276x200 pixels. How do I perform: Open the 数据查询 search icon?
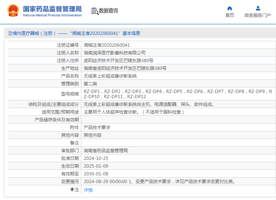(95, 11)
